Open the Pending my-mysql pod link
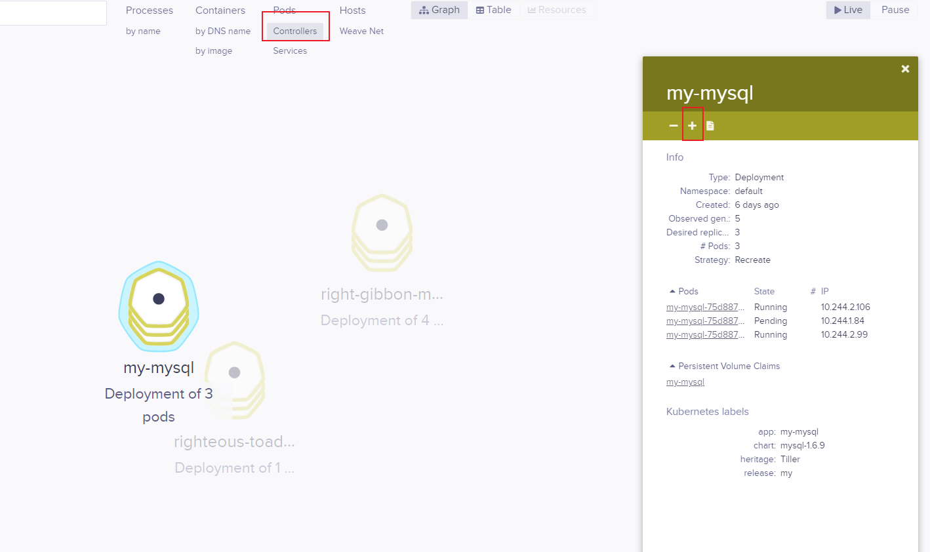Screen dimensions: 930x552 coord(706,321)
